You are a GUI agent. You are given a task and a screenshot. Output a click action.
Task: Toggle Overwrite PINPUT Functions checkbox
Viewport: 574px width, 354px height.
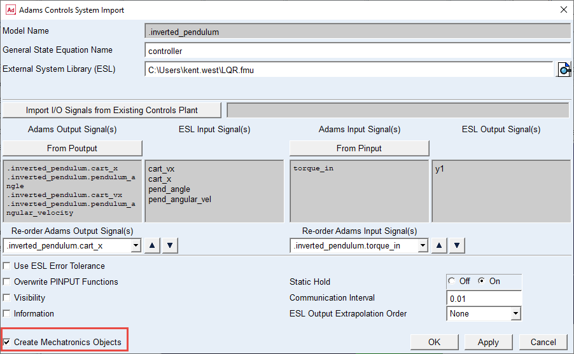point(7,282)
